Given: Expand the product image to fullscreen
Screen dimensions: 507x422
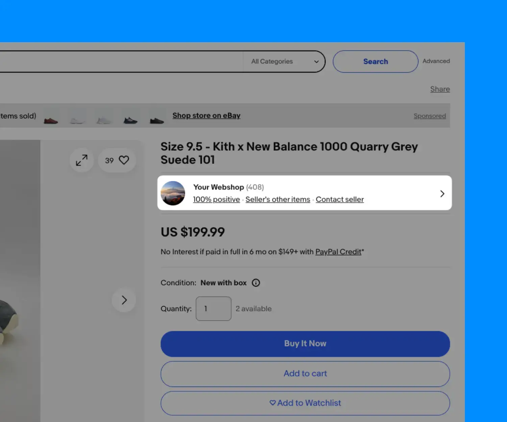Looking at the screenshot, I should point(82,160).
